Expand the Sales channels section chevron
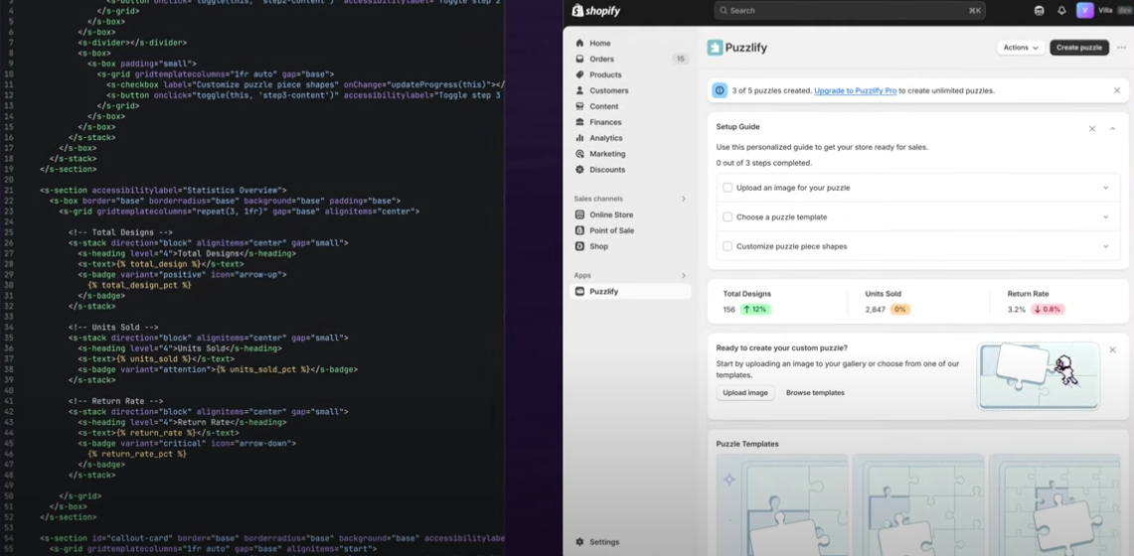 click(684, 199)
